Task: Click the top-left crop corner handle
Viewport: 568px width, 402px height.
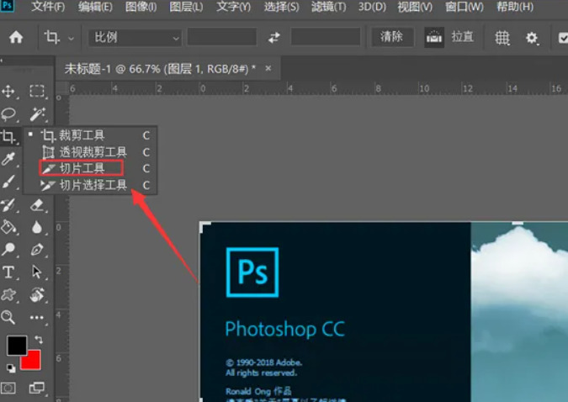Action: point(204,227)
